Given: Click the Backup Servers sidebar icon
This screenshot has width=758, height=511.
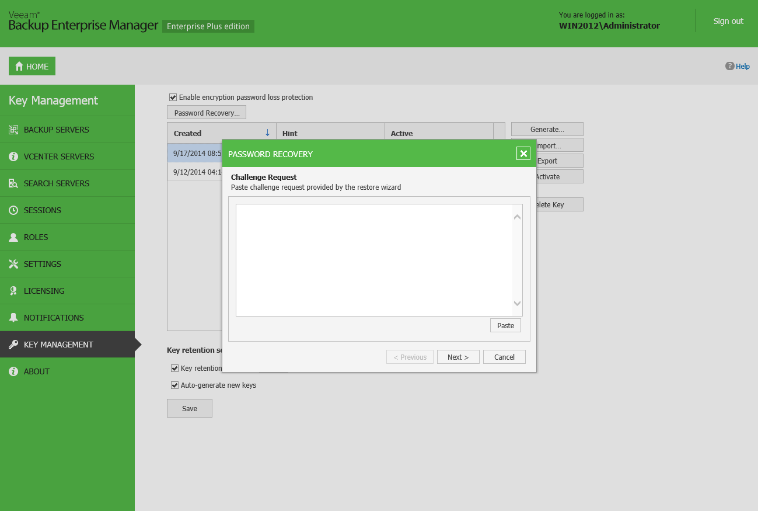Looking at the screenshot, I should tap(13, 130).
